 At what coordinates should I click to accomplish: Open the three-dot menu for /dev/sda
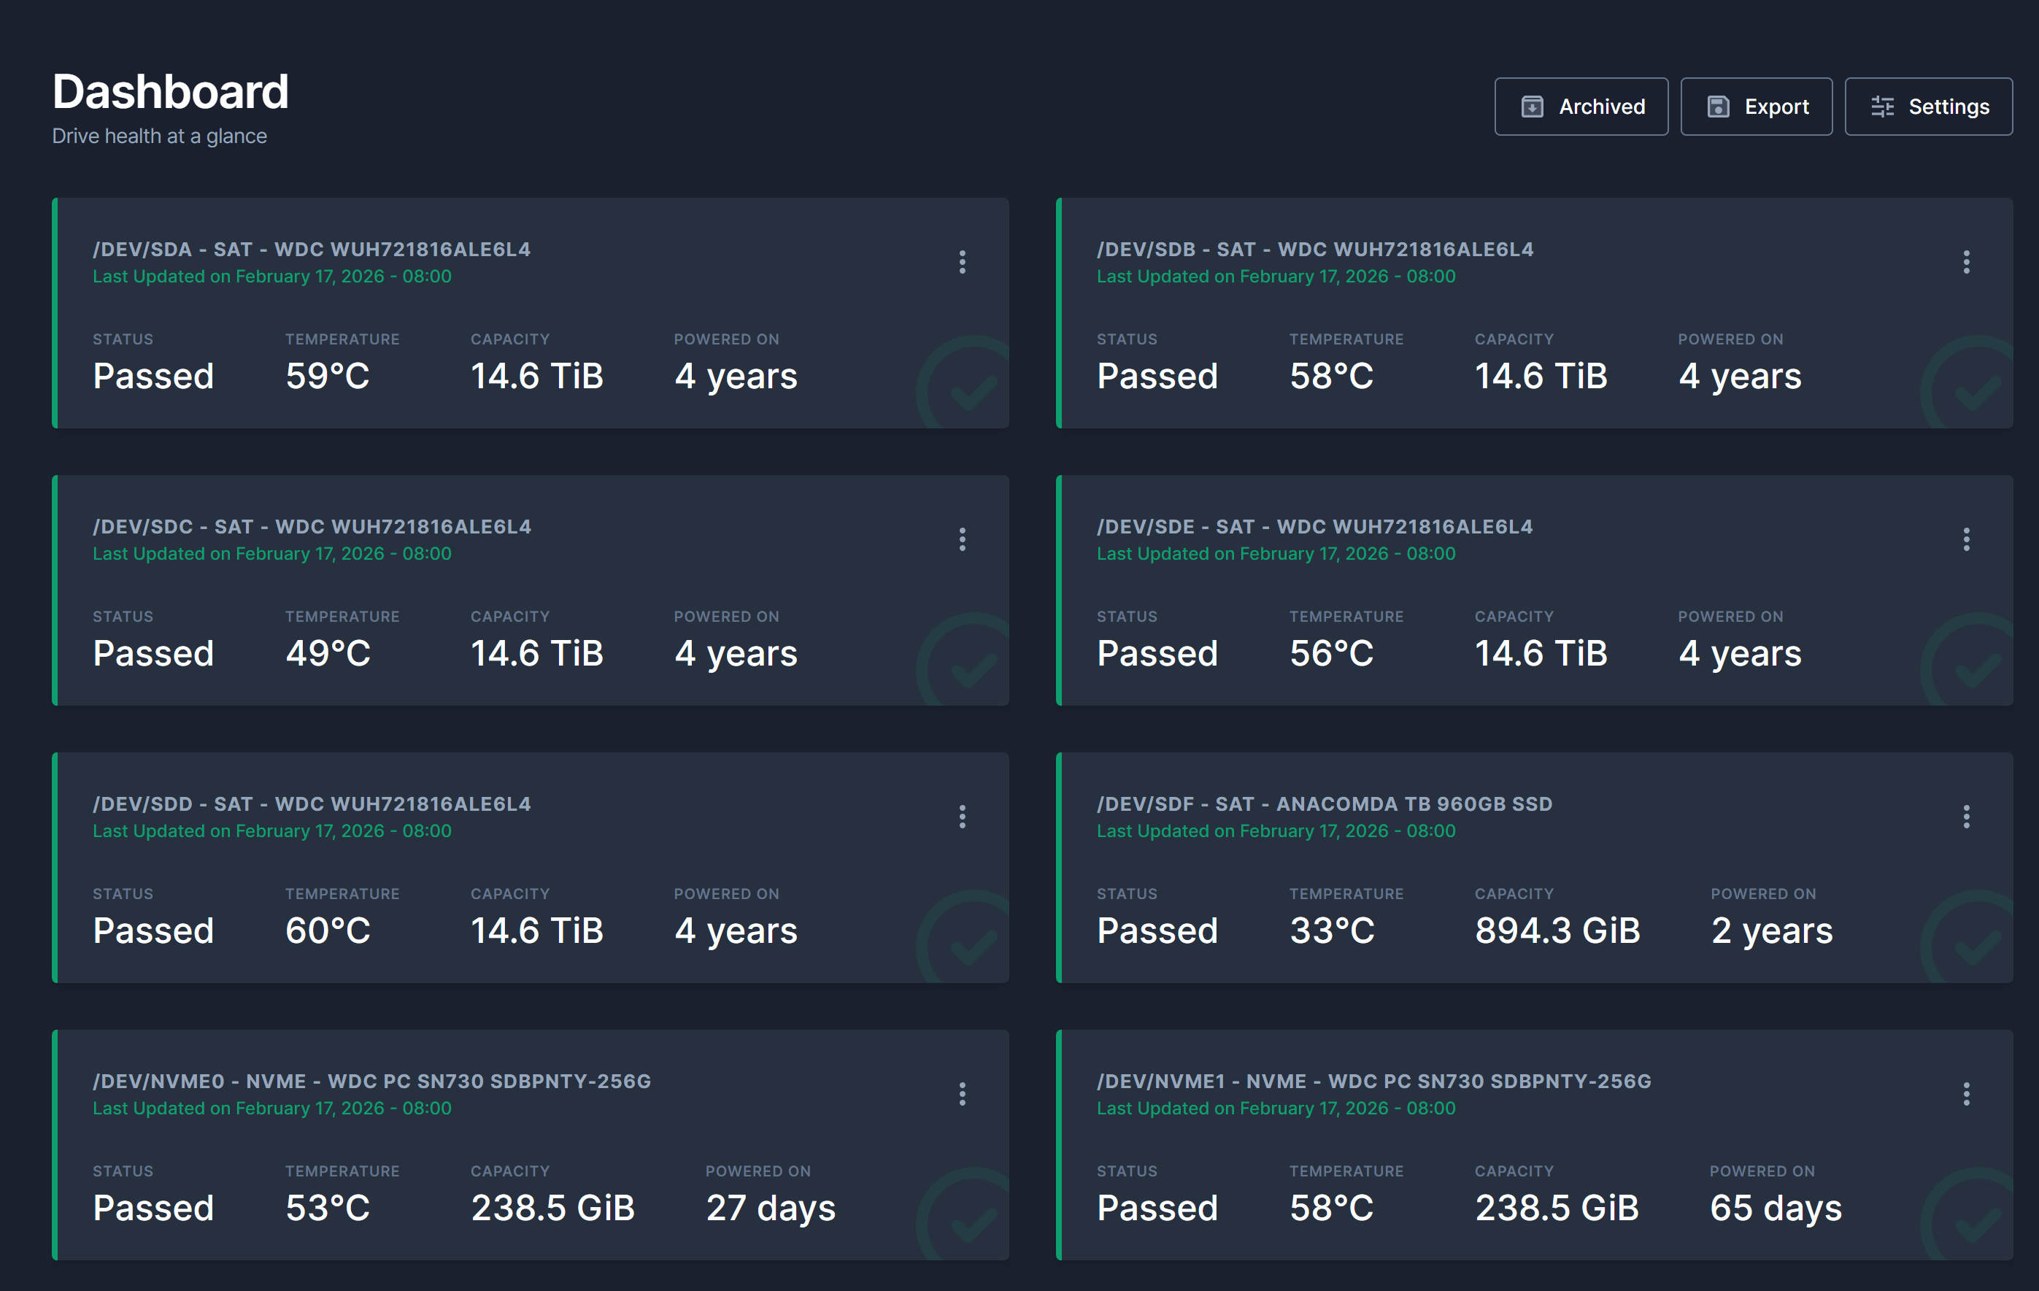962,263
